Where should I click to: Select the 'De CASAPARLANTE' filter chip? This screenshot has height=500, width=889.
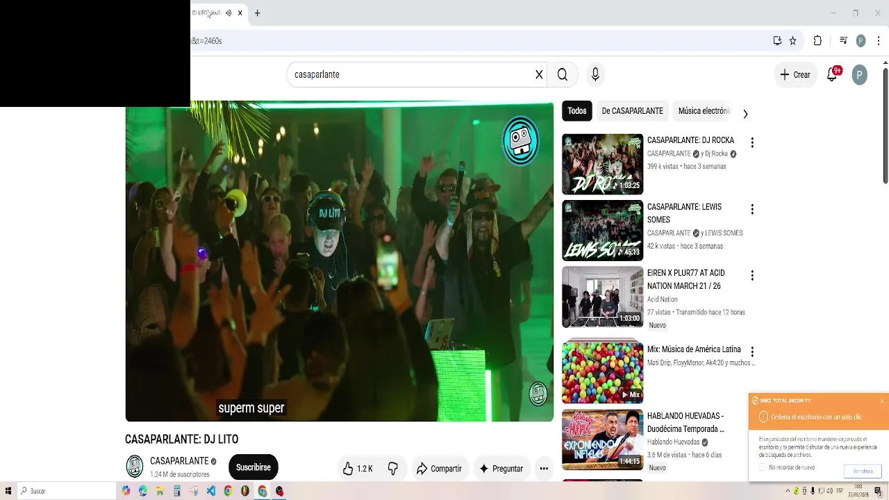coord(632,111)
